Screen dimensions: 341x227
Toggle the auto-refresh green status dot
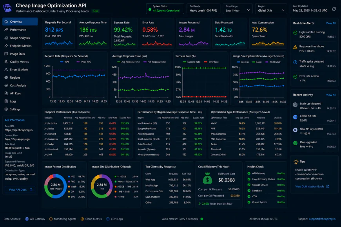click(x=202, y=219)
